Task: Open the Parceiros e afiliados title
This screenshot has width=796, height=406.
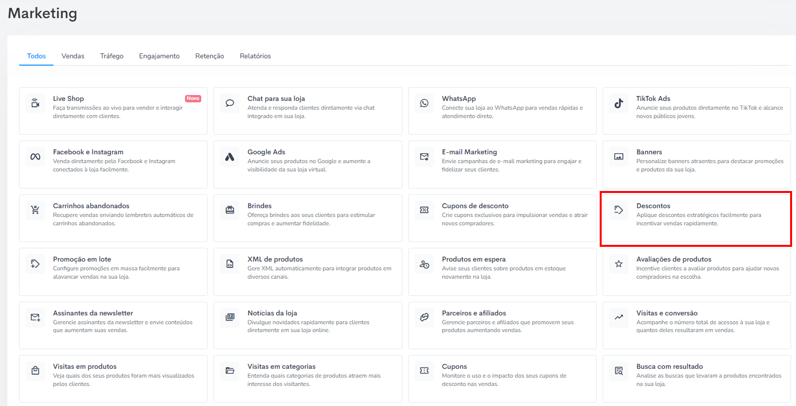Action: 474,313
